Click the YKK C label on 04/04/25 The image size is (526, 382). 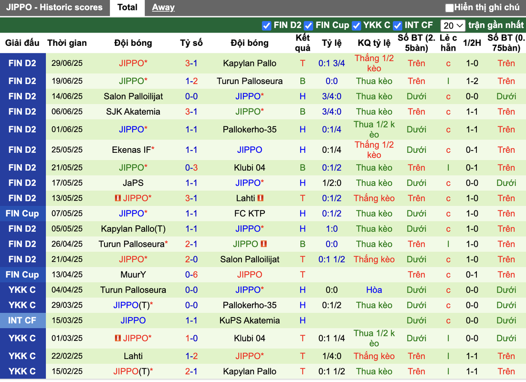point(22,290)
